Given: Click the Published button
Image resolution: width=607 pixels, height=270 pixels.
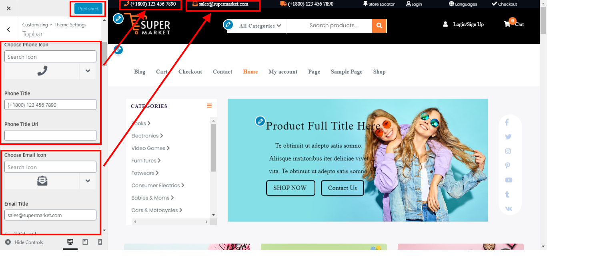Looking at the screenshot, I should click(x=88, y=9).
